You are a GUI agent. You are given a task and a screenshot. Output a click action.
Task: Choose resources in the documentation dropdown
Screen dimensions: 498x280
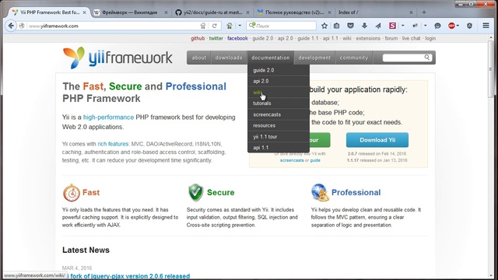pyautogui.click(x=279, y=126)
